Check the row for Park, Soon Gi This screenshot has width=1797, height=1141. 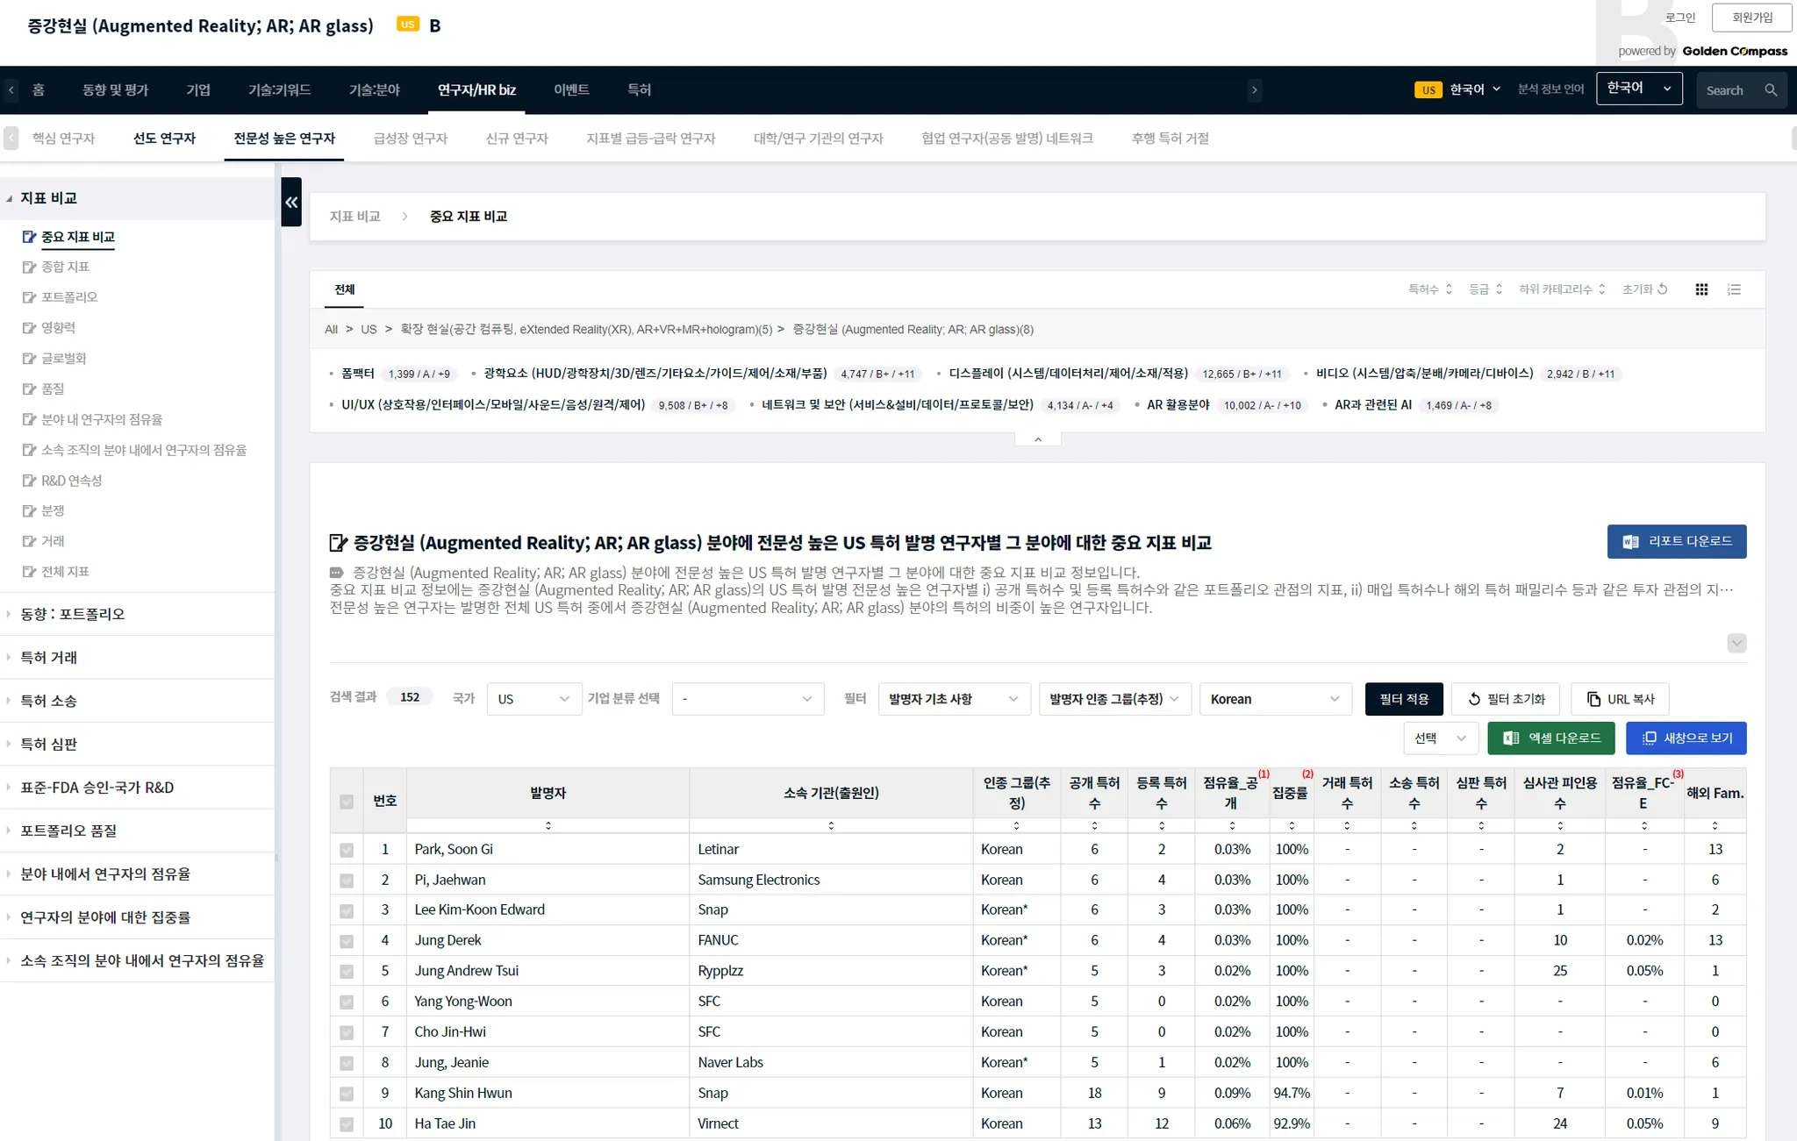[x=347, y=850]
